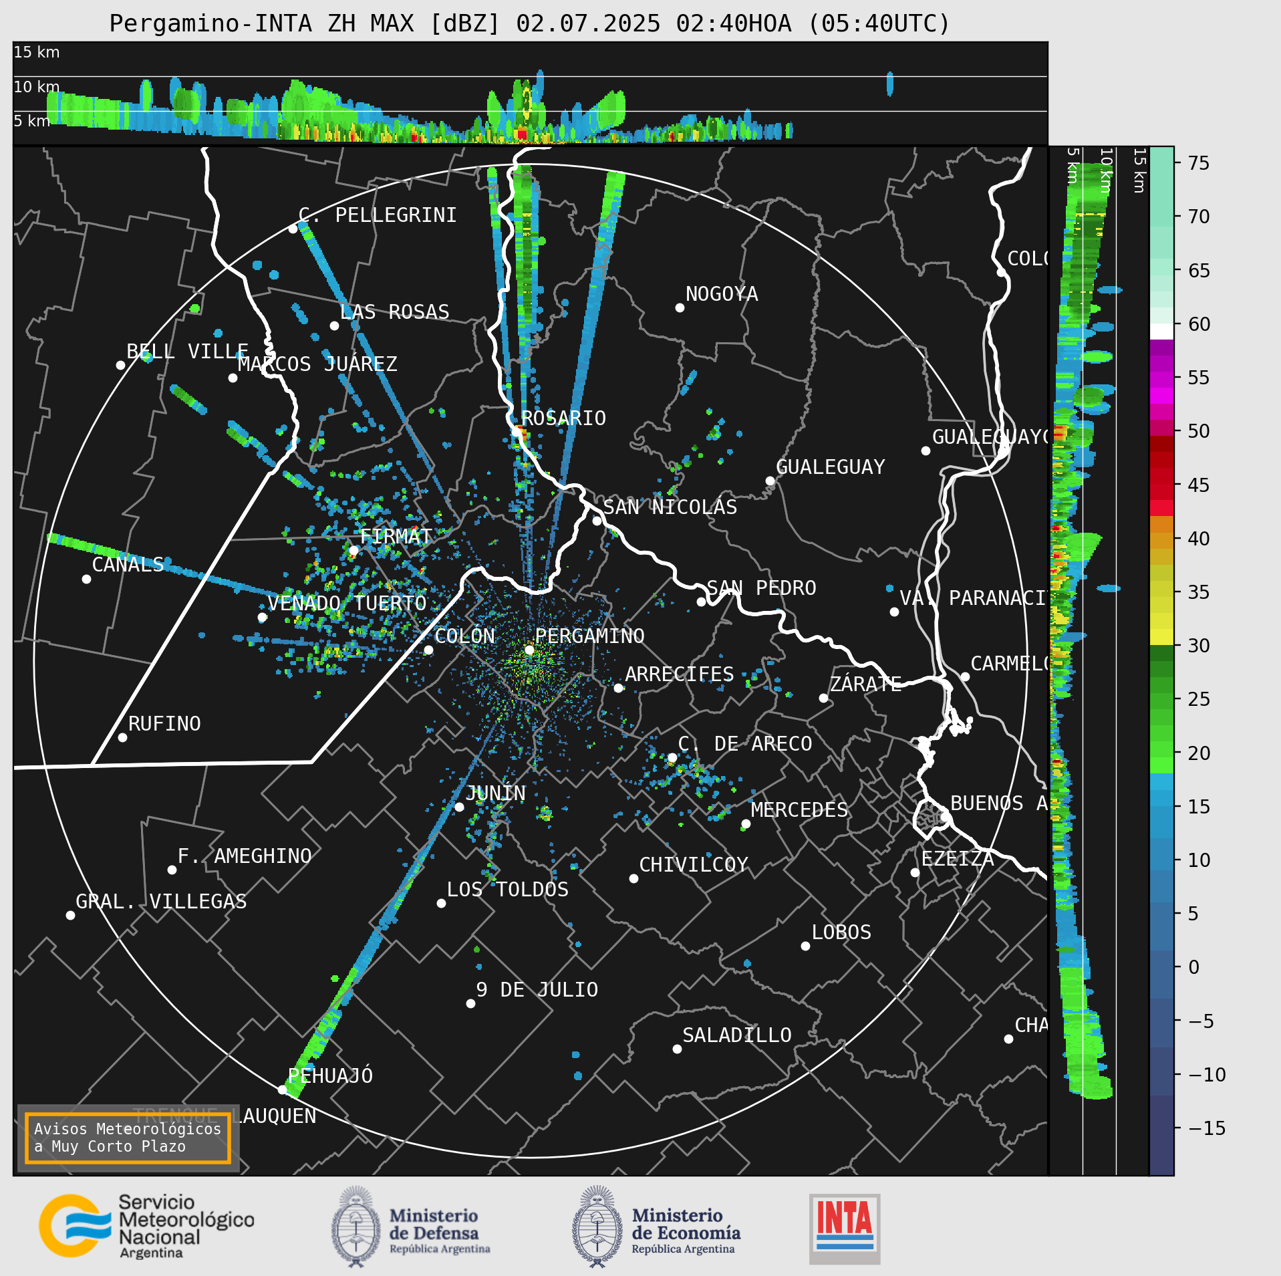Click the San Nicolás marker dot
1281x1276 pixels.
(597, 521)
